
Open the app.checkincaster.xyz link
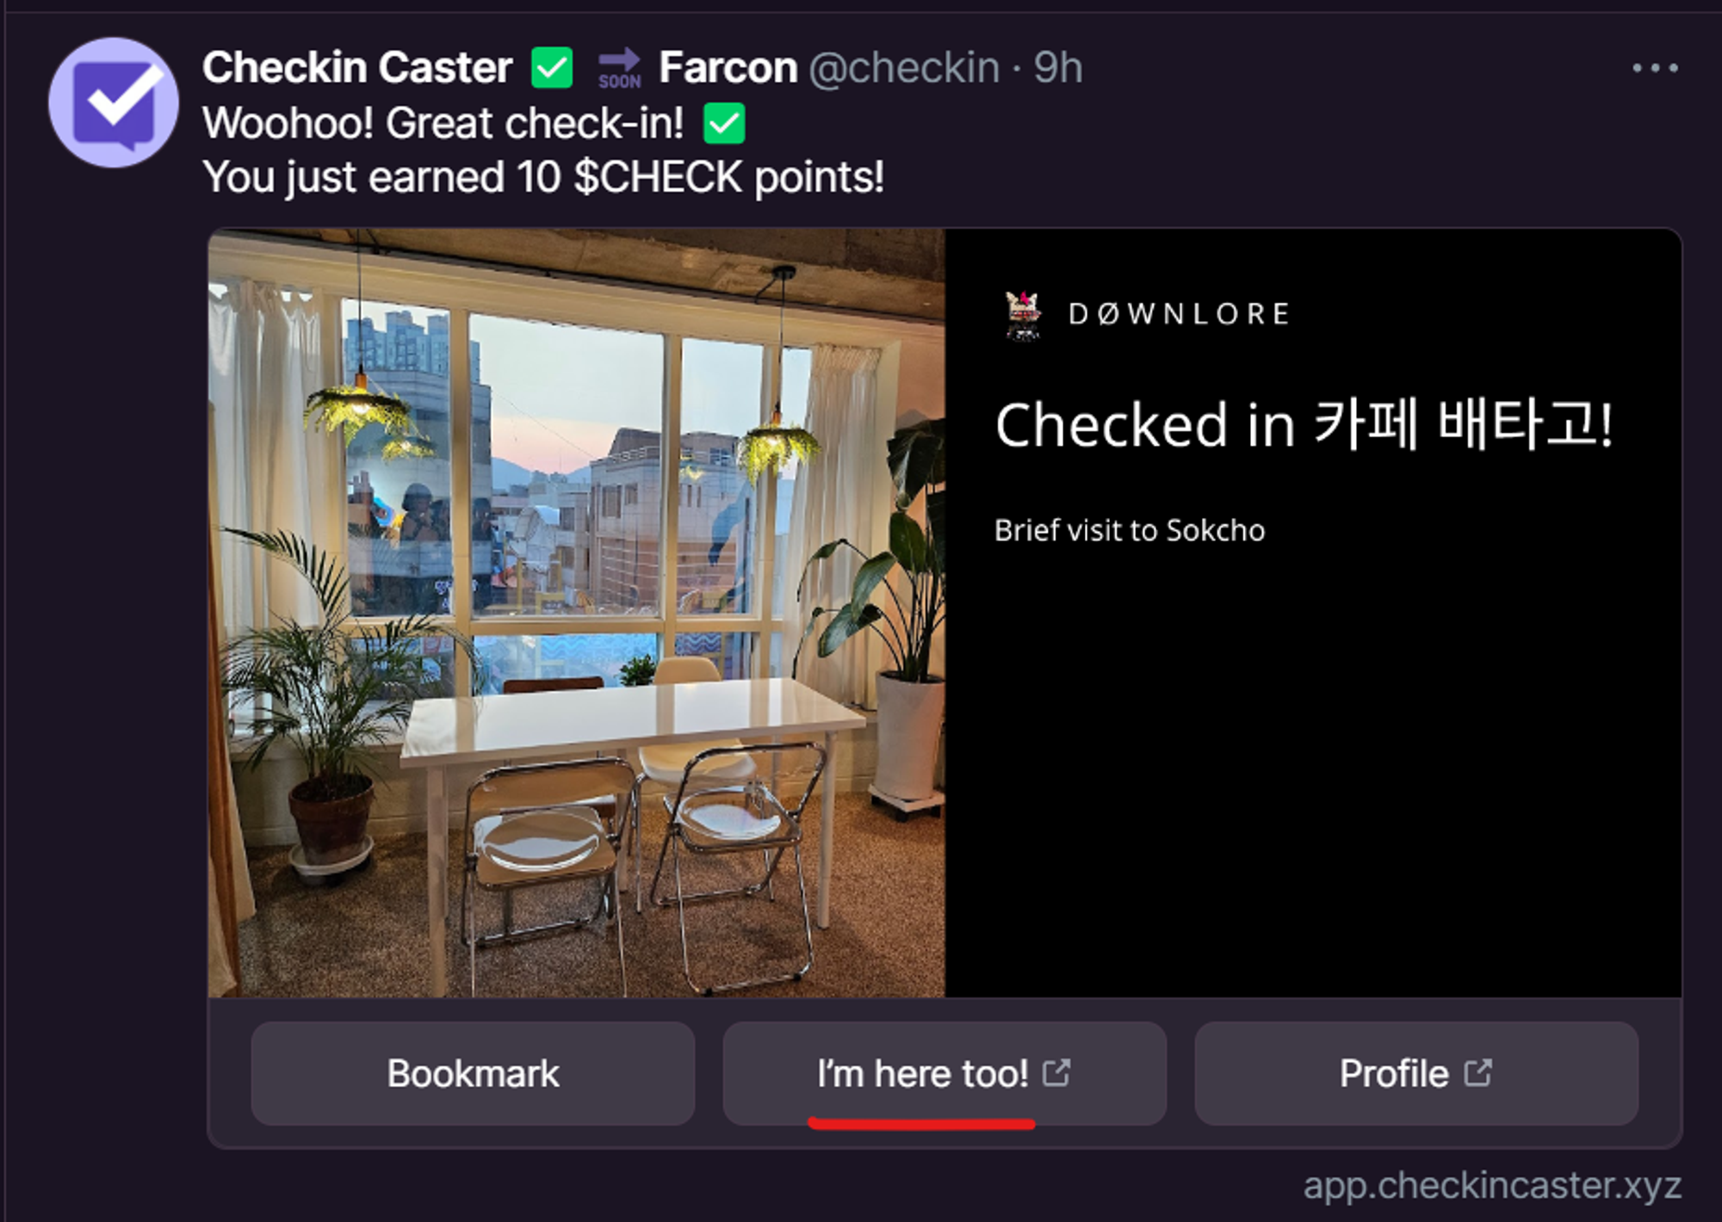[x=1492, y=1186]
